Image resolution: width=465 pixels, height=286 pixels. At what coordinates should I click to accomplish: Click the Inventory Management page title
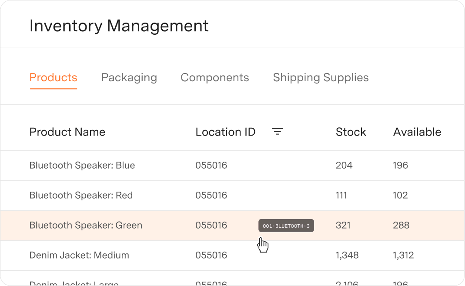118,26
